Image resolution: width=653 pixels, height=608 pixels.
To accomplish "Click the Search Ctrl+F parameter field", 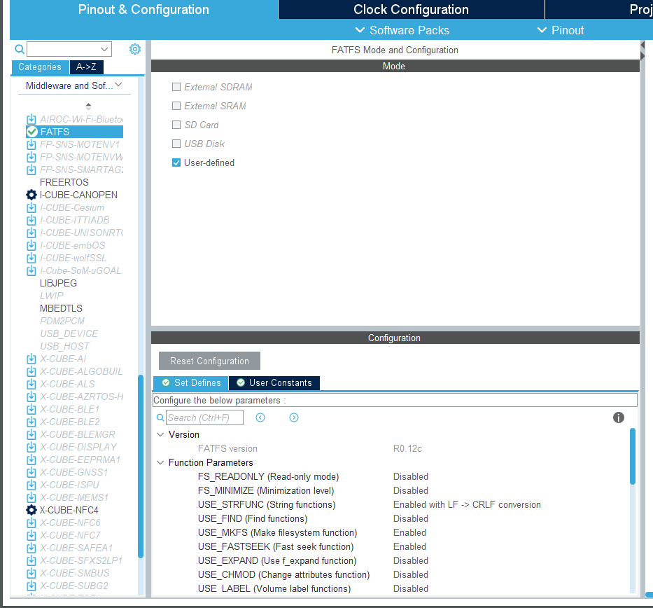I will click(x=204, y=417).
